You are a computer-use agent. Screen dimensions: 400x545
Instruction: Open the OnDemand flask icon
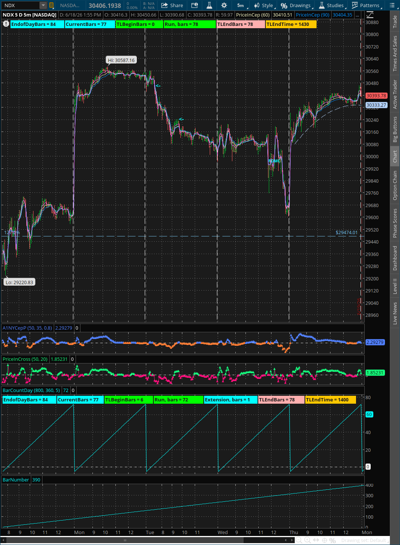coord(209,5)
